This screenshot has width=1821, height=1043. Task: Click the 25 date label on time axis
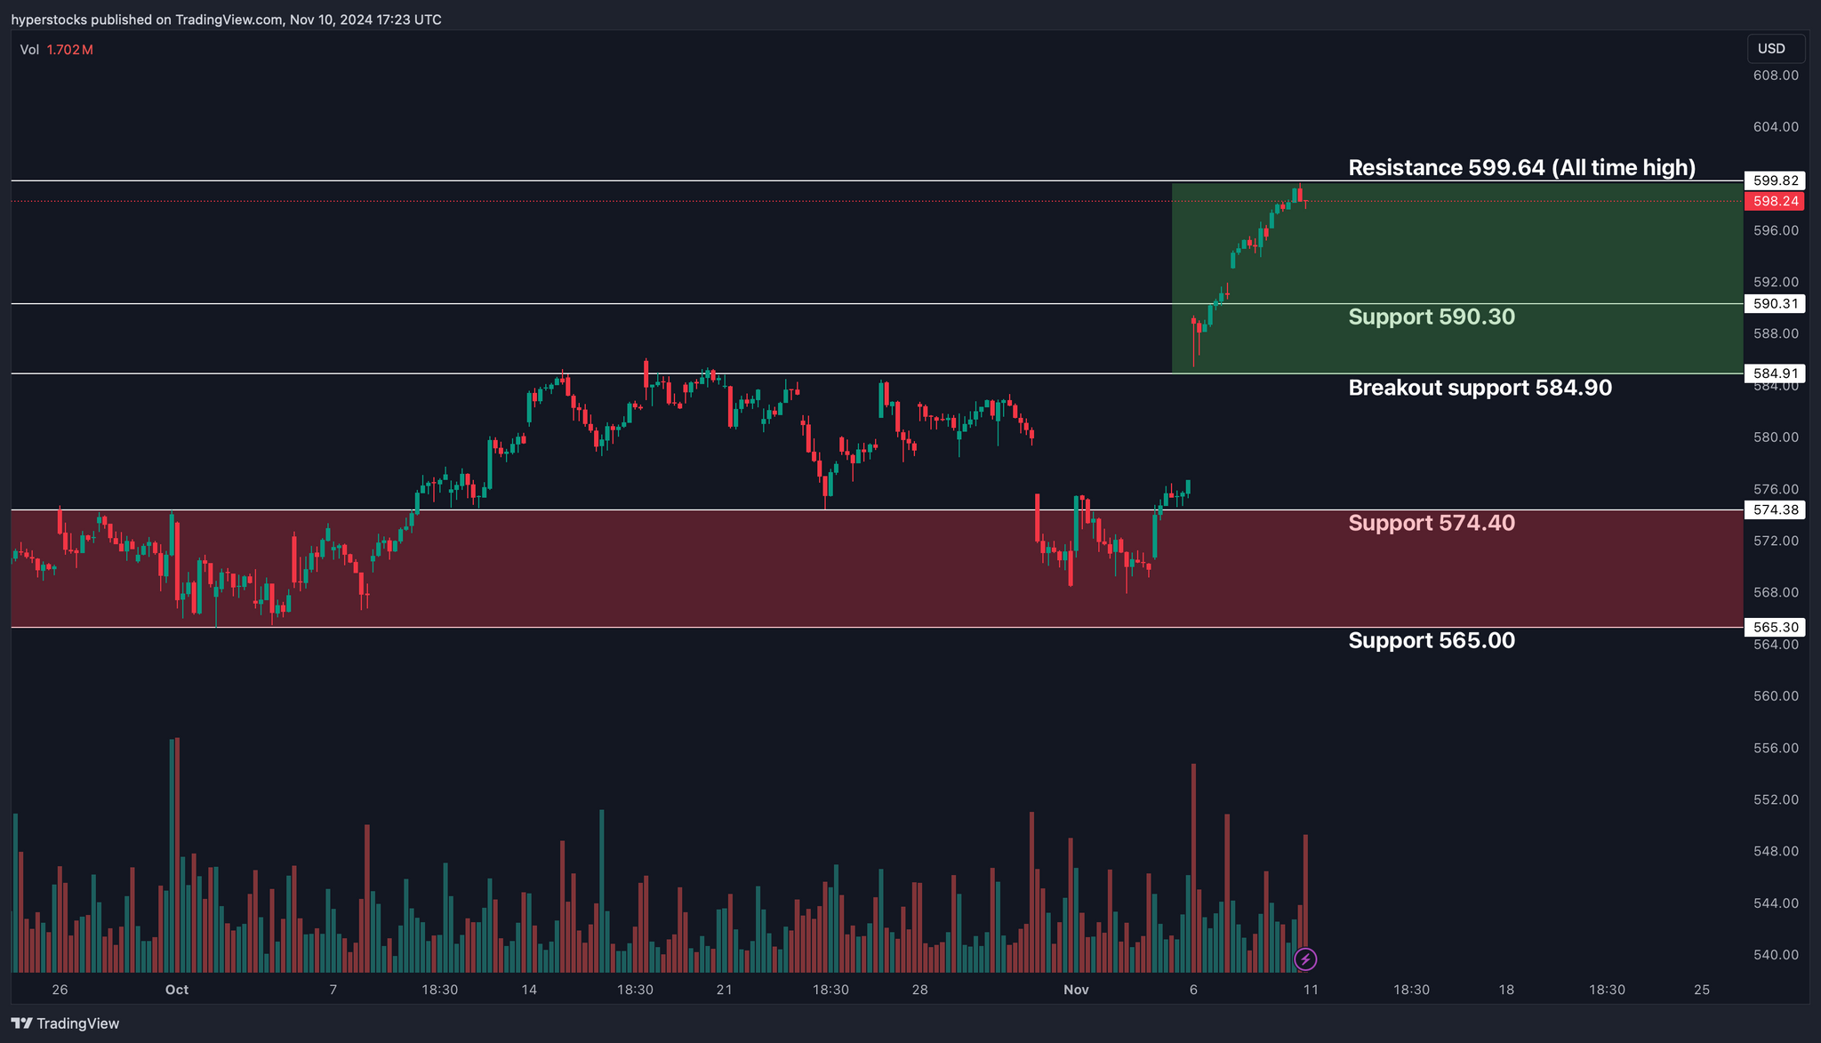(1702, 990)
